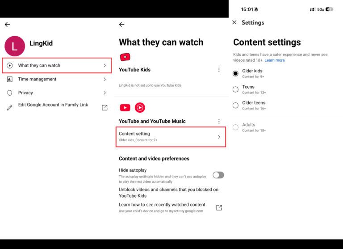Click the Privacy shield icon
Screen dimensions: 343x249
click(x=10, y=93)
